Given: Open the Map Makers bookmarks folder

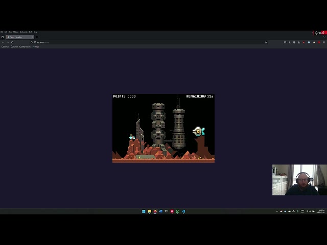Looking at the screenshot, I should click(x=25, y=46).
